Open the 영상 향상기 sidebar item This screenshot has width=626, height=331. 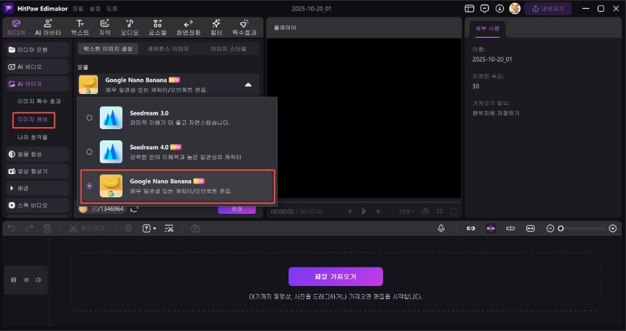tap(37, 171)
